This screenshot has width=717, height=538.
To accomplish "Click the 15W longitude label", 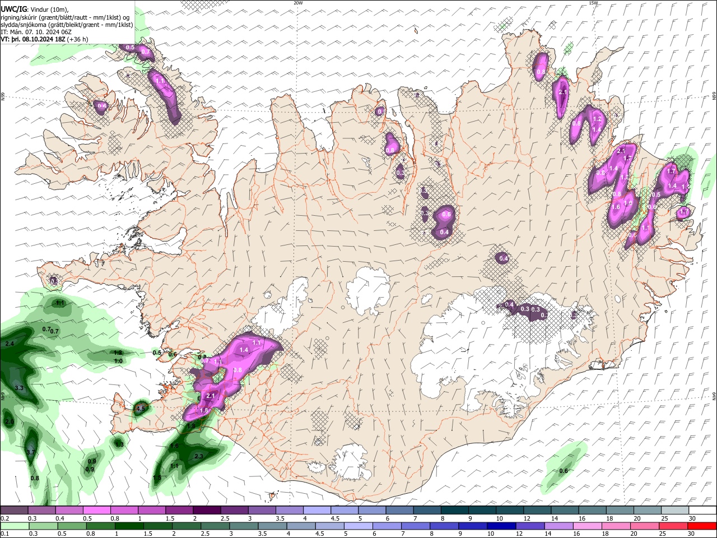I will point(593,3).
